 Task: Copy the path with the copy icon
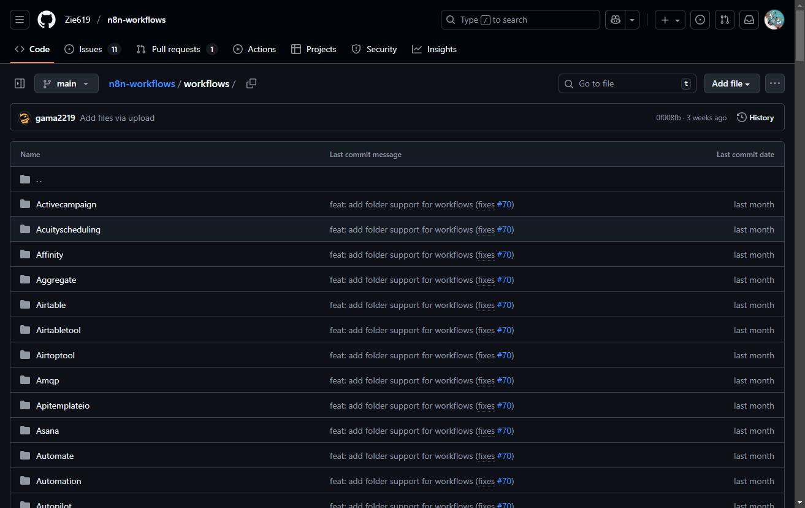[251, 83]
